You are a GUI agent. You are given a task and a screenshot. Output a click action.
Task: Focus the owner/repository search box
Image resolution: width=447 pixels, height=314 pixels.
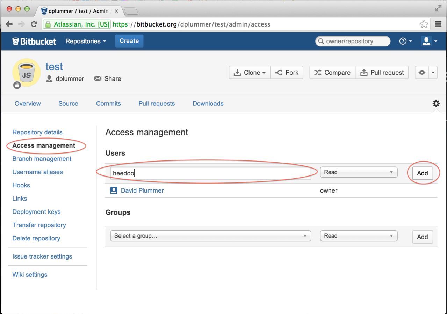click(353, 41)
